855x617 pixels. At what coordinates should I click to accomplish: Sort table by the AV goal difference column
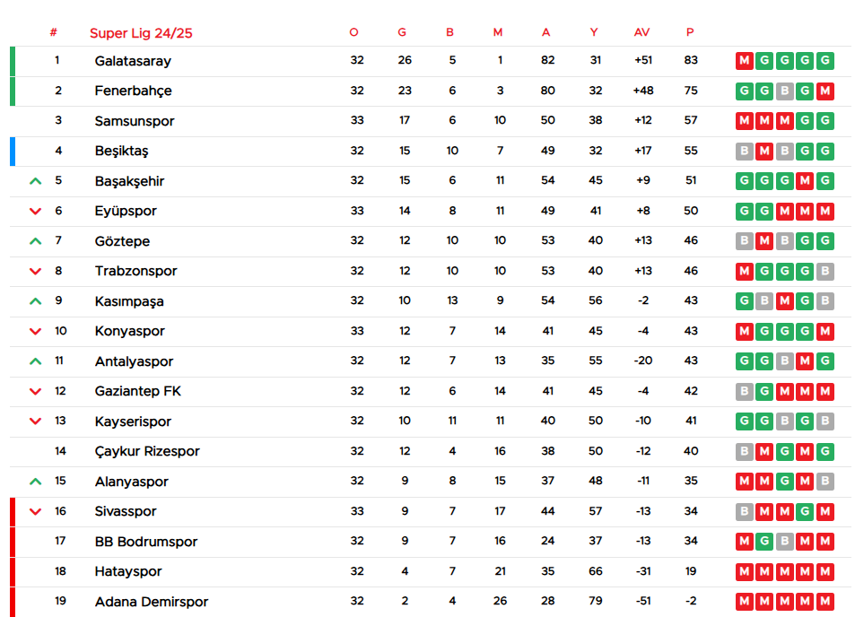641,32
